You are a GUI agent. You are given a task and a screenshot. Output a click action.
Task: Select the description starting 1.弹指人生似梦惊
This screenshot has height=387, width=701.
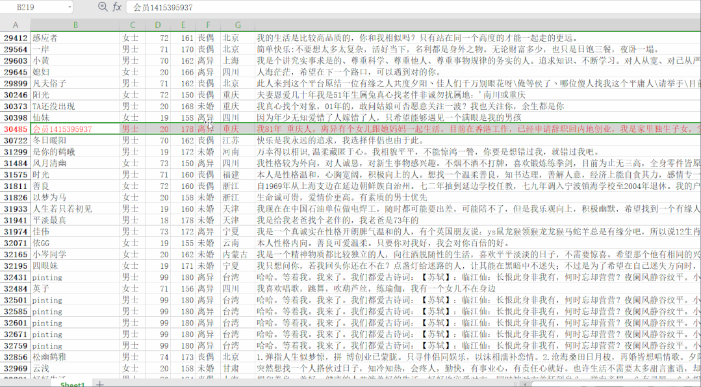(x=478, y=357)
